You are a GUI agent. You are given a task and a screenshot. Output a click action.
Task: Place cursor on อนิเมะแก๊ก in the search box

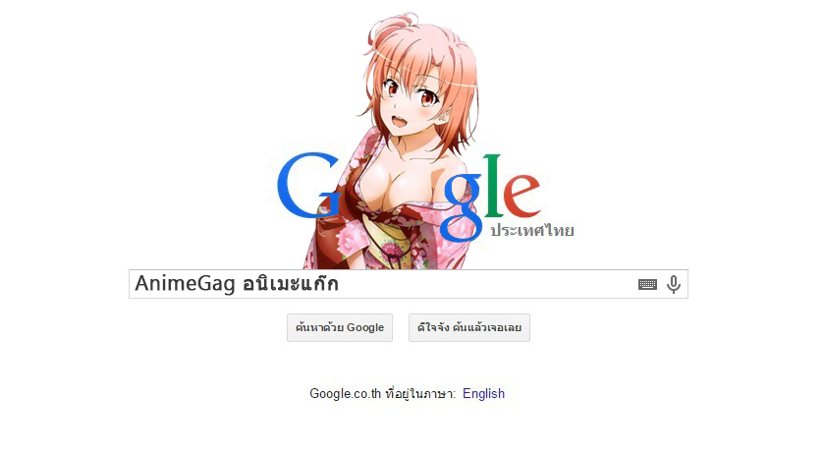click(291, 283)
